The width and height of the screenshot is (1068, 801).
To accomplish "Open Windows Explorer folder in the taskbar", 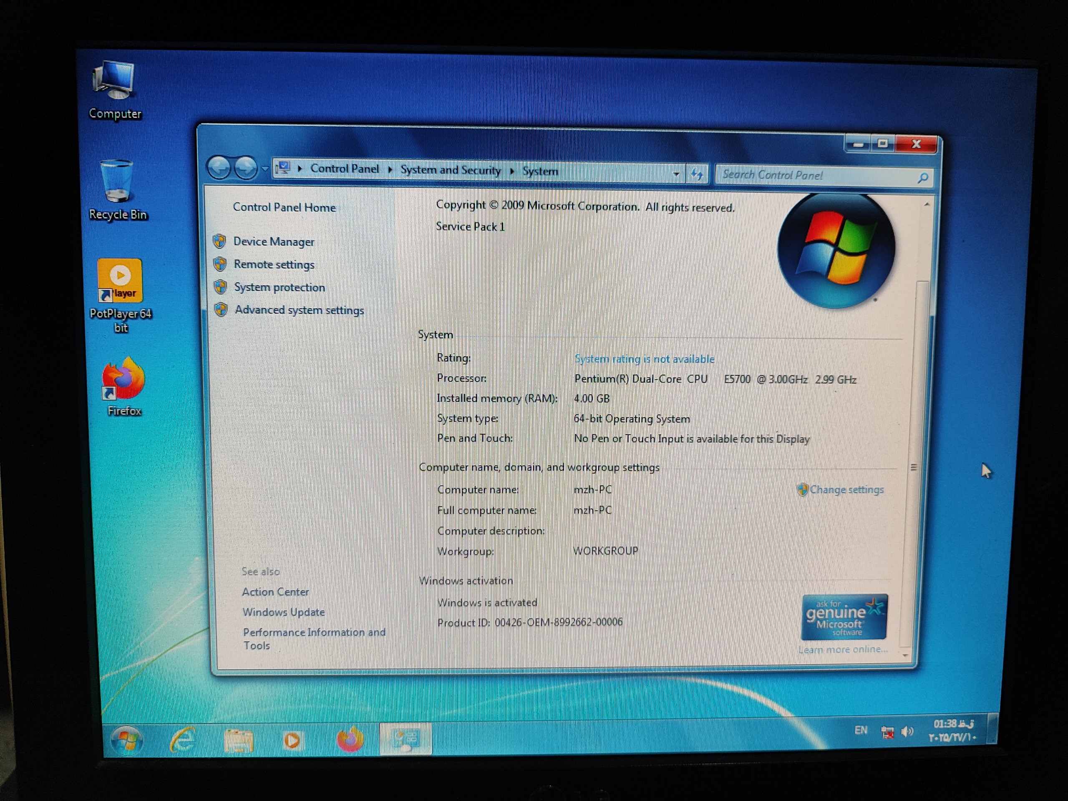I will tap(239, 740).
